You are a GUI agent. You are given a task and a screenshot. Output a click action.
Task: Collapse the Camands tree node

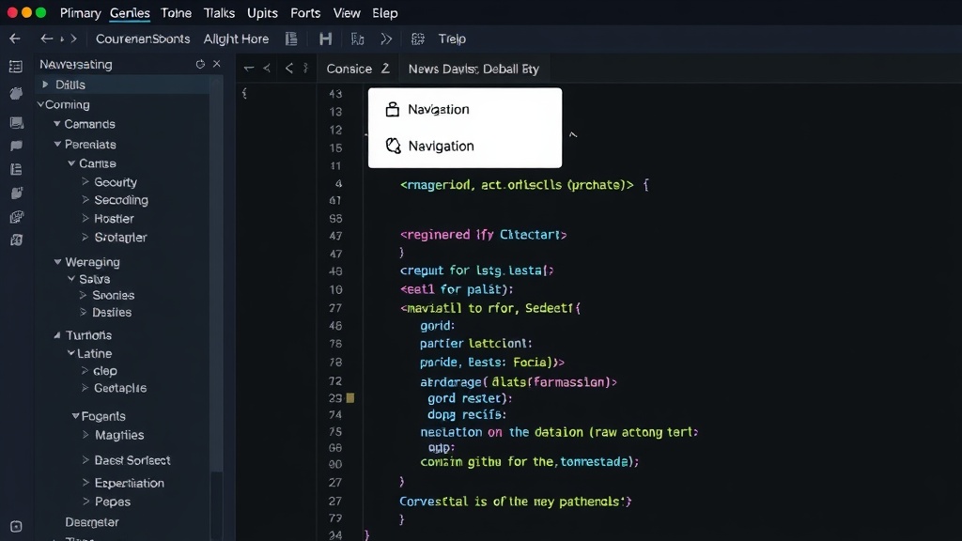pos(57,124)
